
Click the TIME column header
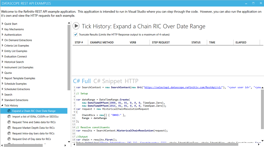coord(212,42)
